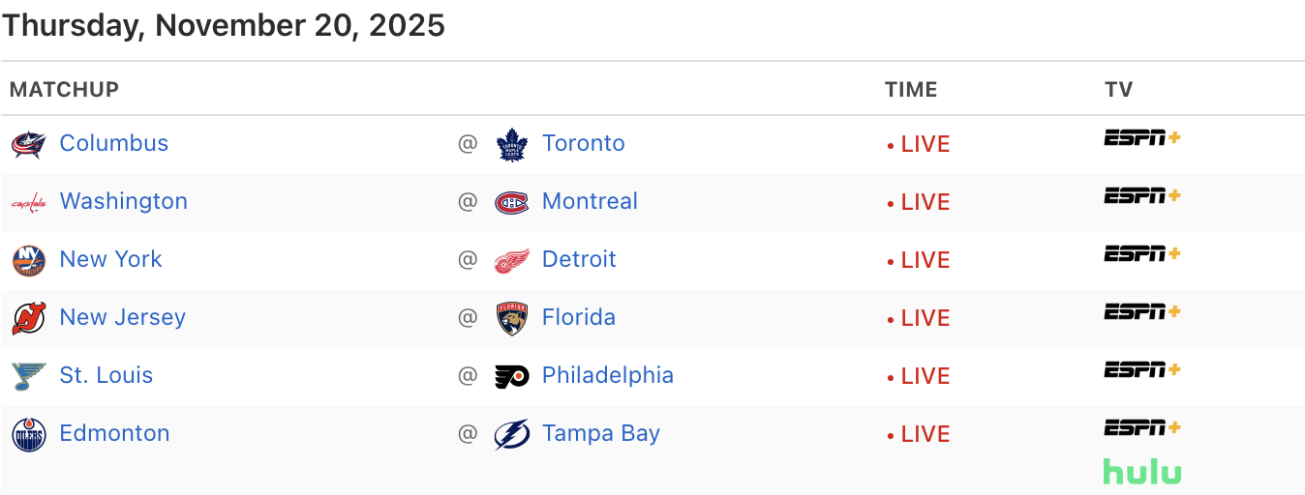Click the Edmonton Oilers logo
Image resolution: width=1305 pixels, height=495 pixels.
[28, 434]
